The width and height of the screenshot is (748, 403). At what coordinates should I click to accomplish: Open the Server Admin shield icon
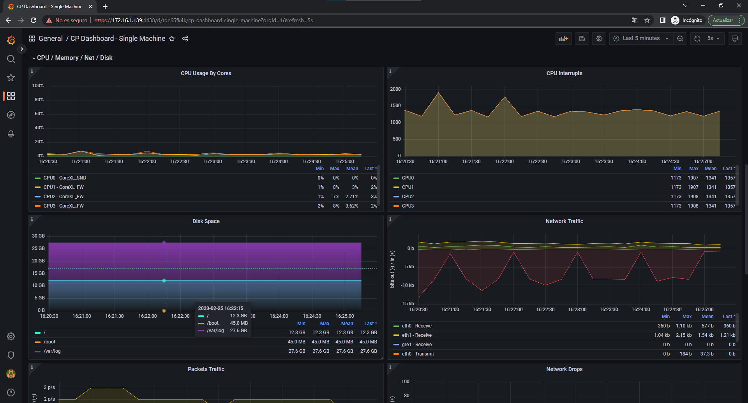[11, 355]
